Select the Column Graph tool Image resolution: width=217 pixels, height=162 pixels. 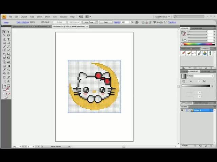click(x=8, y=62)
